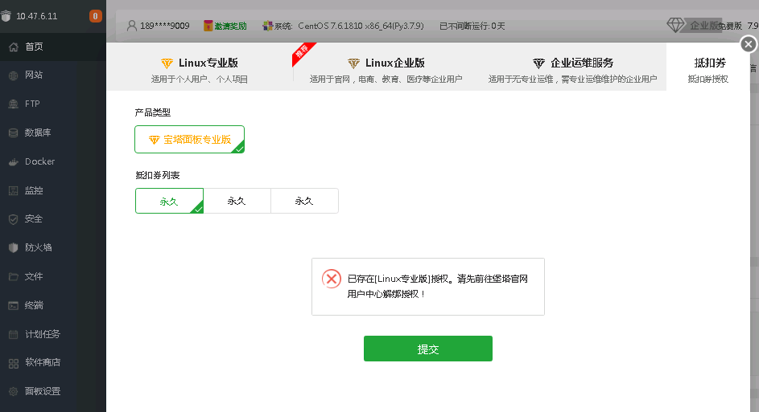This screenshot has height=412, width=759.
Task: Click the gear icon beside 面板设置
Action: 13,391
